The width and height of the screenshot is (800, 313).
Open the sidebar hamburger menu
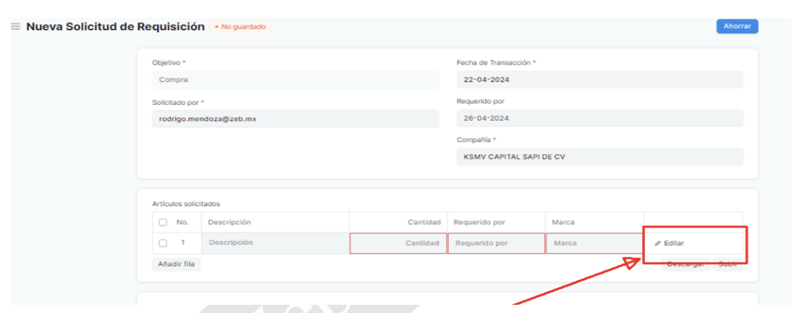point(16,27)
